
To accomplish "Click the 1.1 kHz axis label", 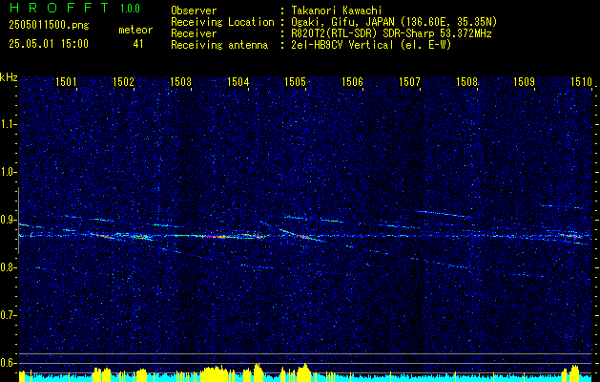I will [x=7, y=124].
